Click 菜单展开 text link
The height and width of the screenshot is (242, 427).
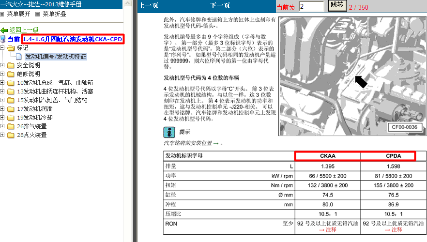18,14
